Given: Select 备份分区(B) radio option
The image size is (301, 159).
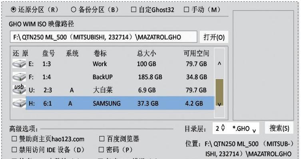Looking at the screenshot, I should coord(74,10).
